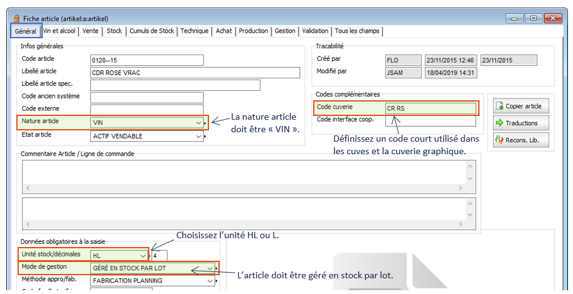Click the green arrow Traductions icon

(500, 123)
